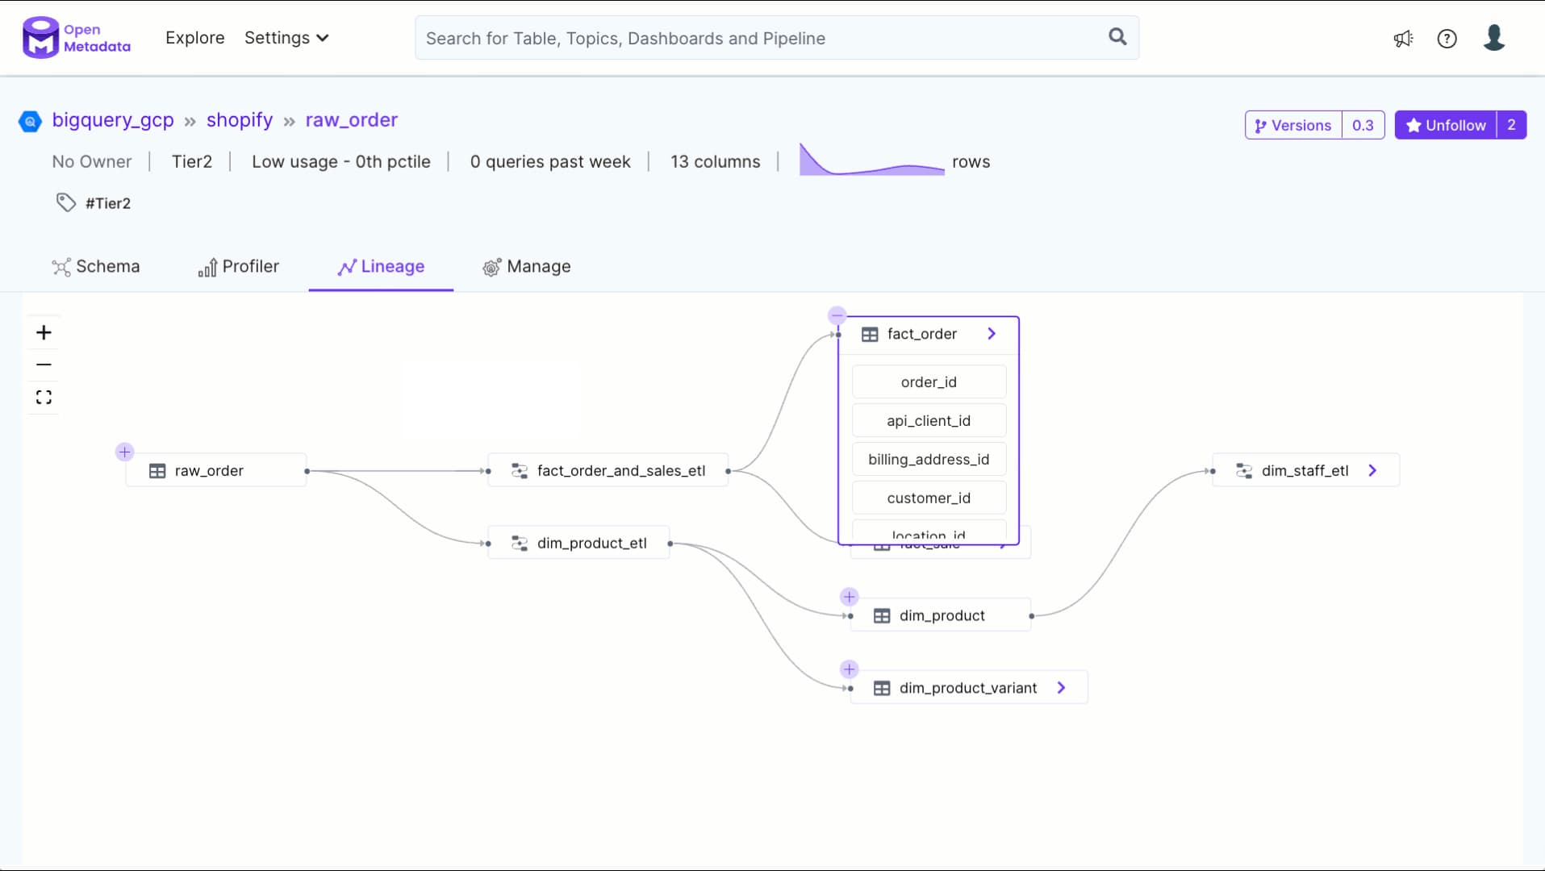The height and width of the screenshot is (871, 1545).
Task: Expand the fact_order node chevron arrow
Action: coord(992,333)
